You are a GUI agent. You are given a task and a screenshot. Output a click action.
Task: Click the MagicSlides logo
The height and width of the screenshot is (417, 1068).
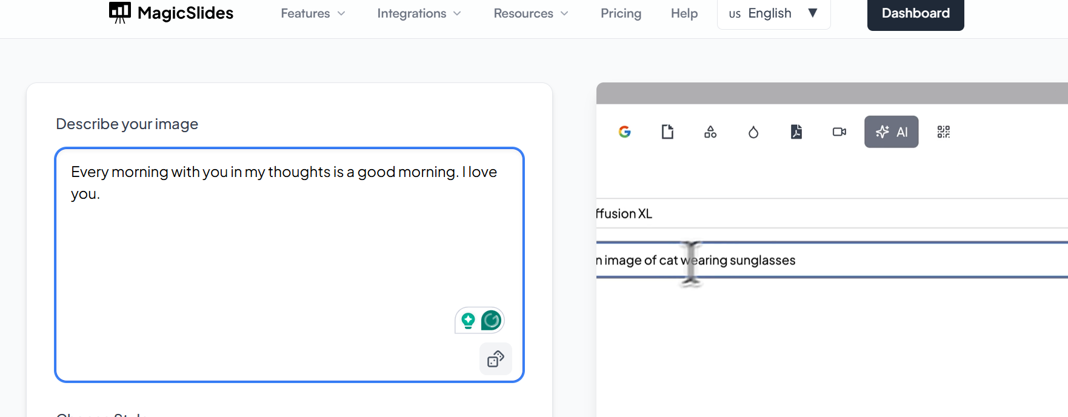(171, 13)
